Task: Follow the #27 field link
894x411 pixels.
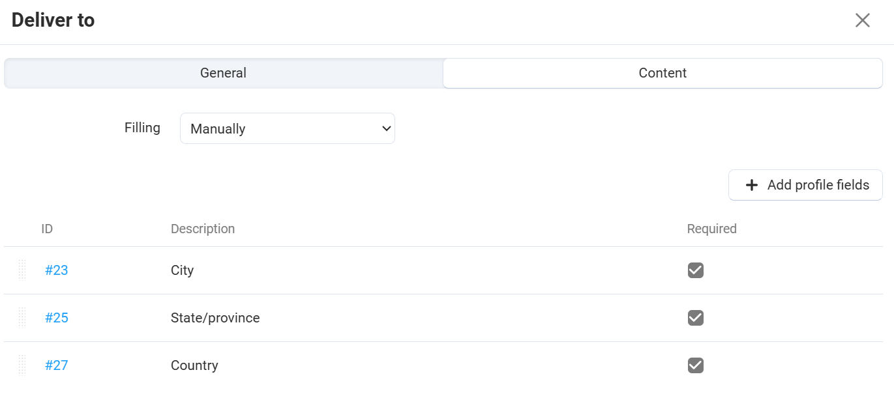Action: click(x=56, y=365)
